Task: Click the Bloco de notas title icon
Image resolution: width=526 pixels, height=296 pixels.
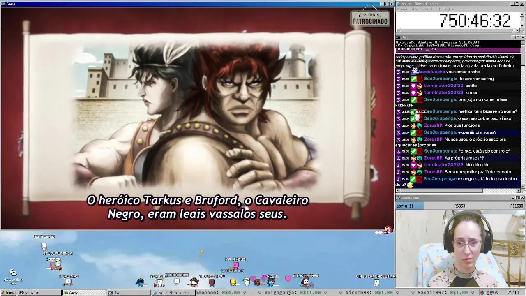Action: point(398,4)
